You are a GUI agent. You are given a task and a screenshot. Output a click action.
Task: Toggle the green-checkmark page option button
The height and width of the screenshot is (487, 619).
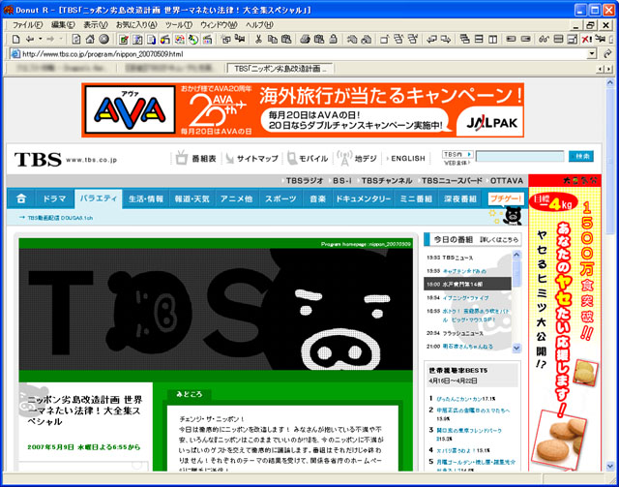coord(124,39)
